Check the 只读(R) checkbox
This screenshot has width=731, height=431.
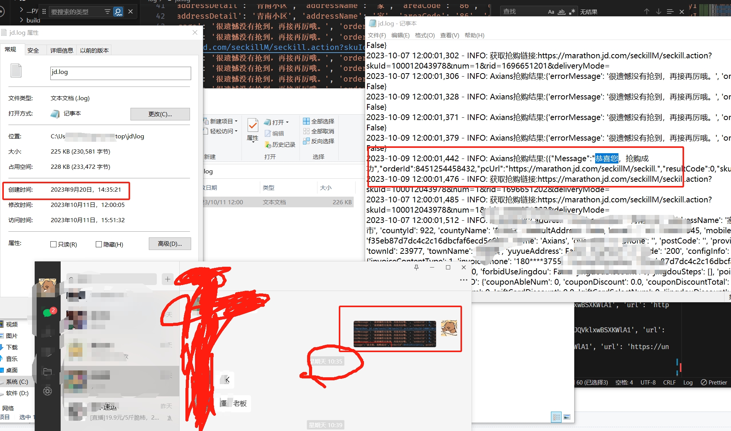click(53, 244)
